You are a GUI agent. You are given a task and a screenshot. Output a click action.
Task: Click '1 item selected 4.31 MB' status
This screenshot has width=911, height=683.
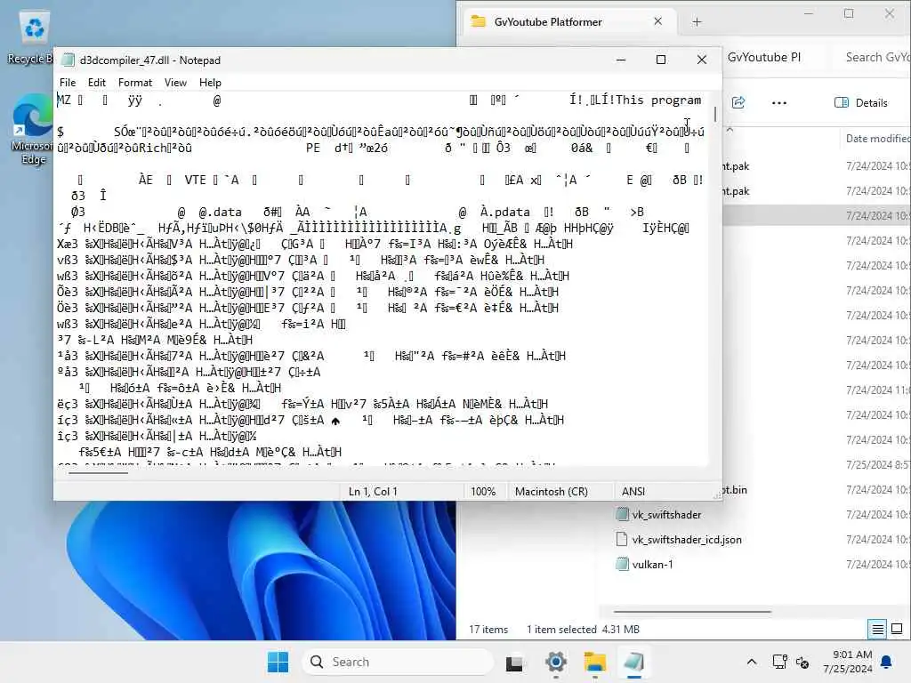tap(583, 629)
